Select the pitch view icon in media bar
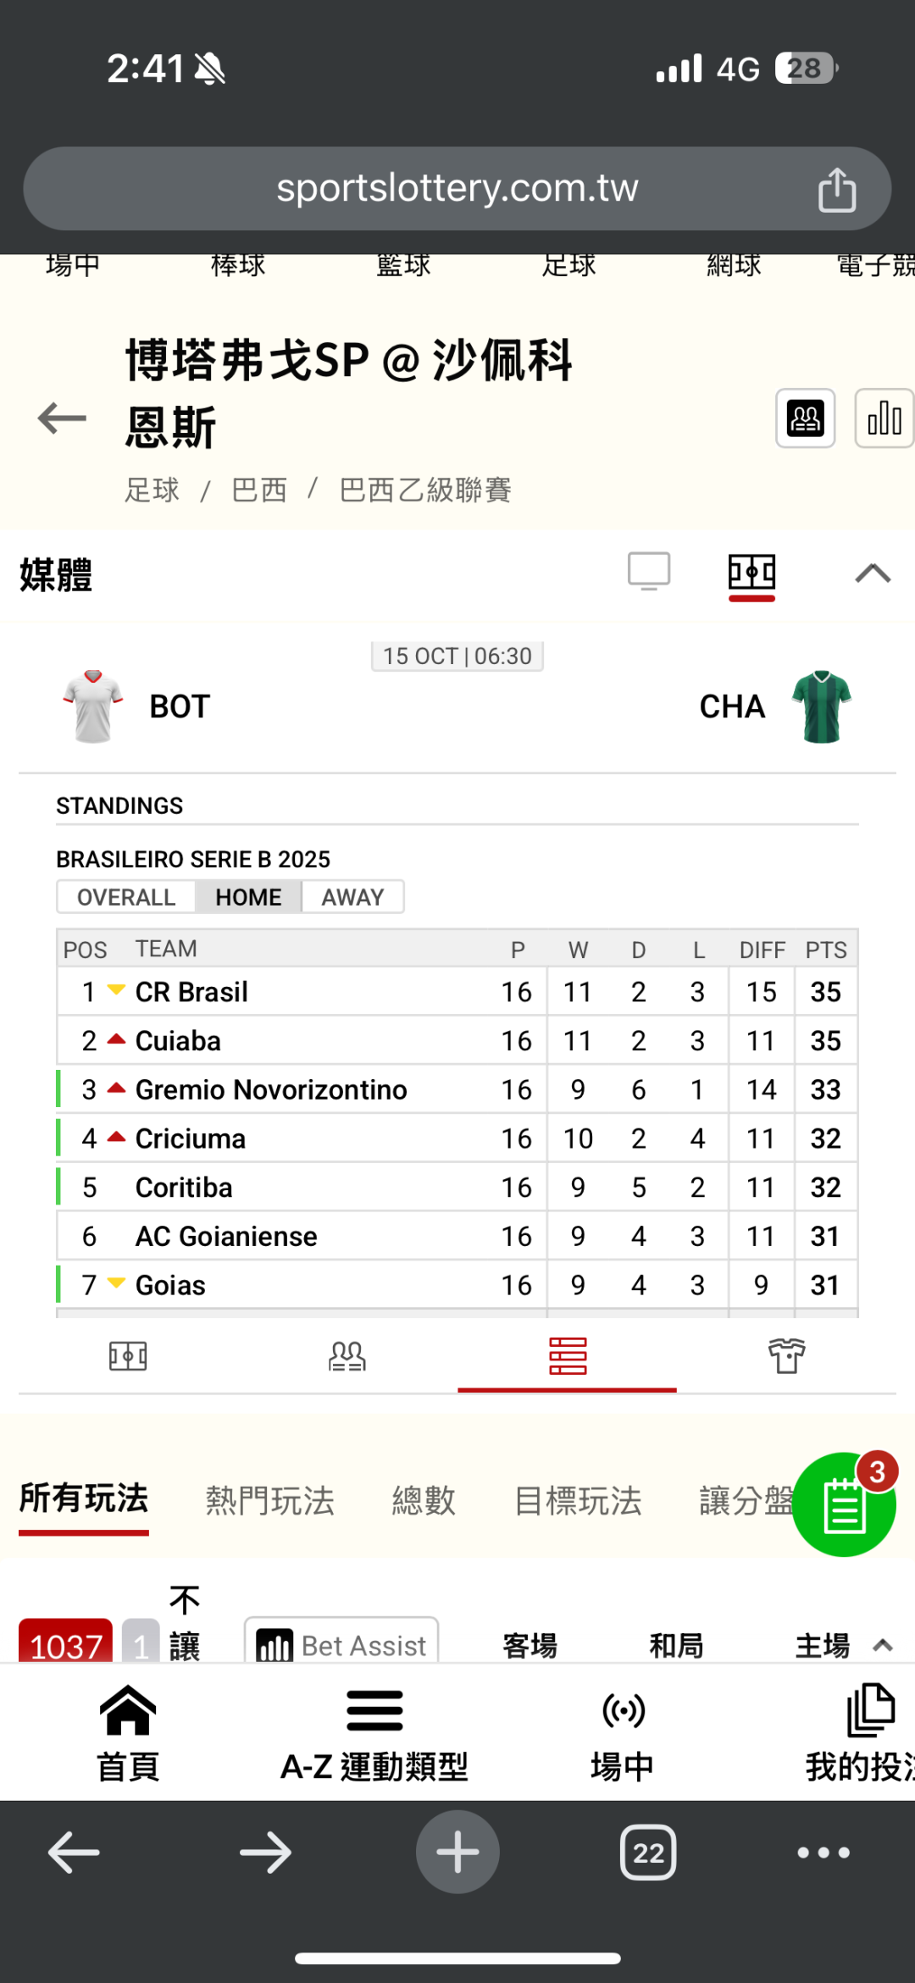This screenshot has width=915, height=1983. (x=751, y=573)
